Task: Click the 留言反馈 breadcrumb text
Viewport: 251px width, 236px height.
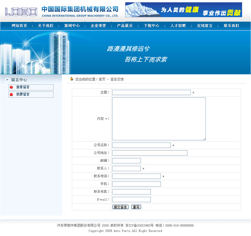Action: pos(117,79)
